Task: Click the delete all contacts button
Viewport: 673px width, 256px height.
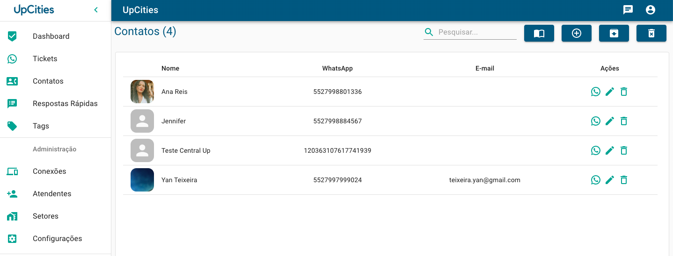Action: [651, 33]
